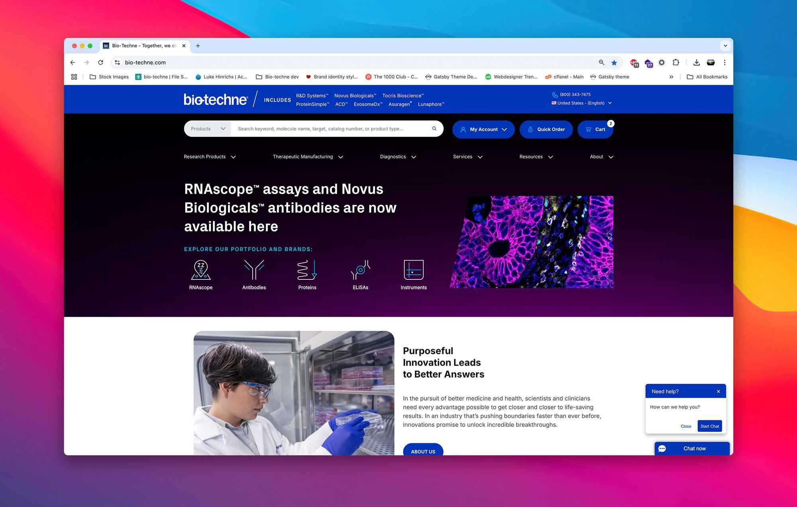Viewport: 797px width, 507px height.
Task: Open the tab search dropdown arrow
Action: pos(725,46)
